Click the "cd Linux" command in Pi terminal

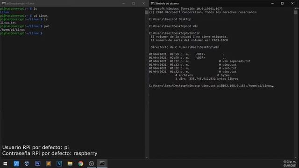click(41, 15)
